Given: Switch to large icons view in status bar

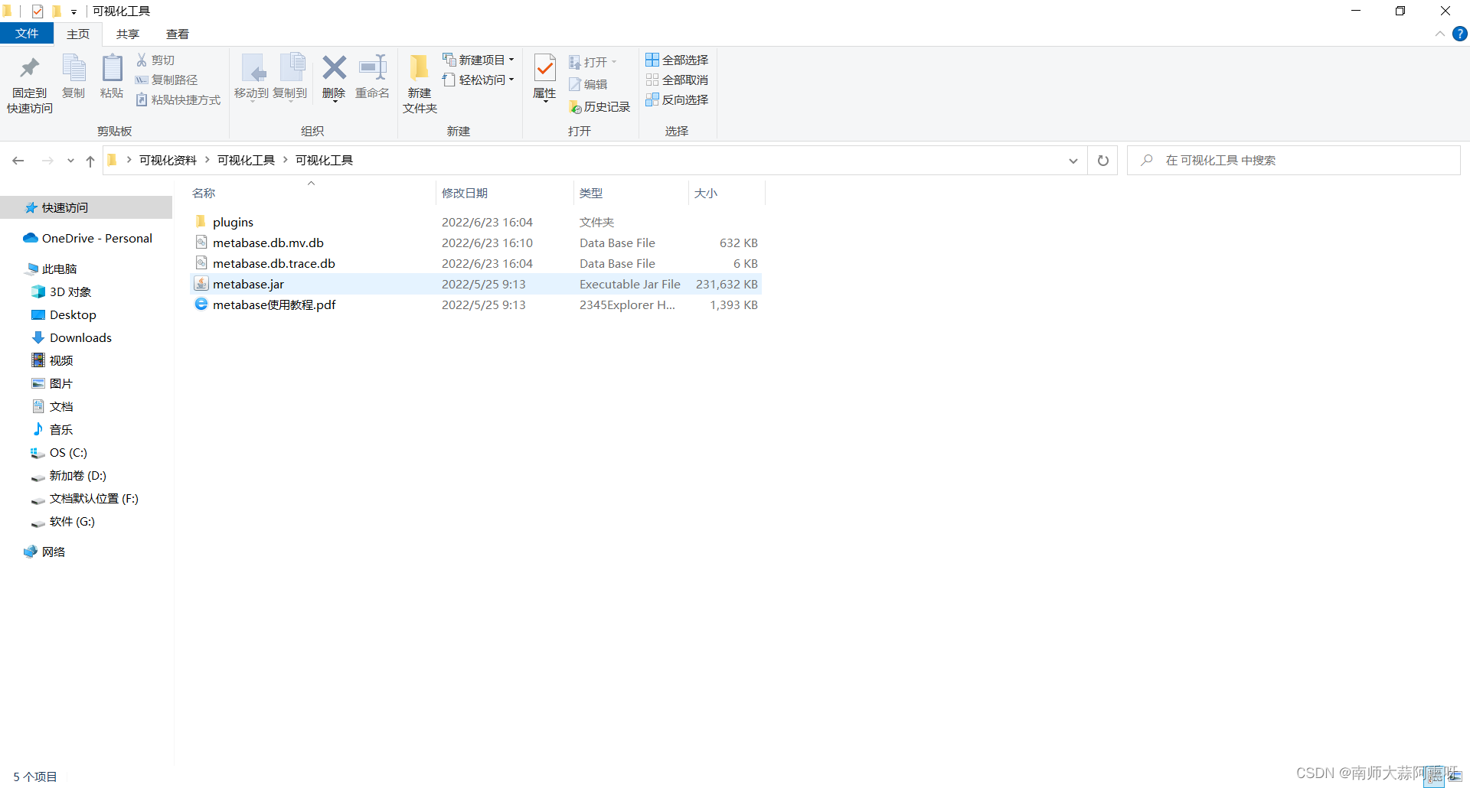Looking at the screenshot, I should 1455,777.
